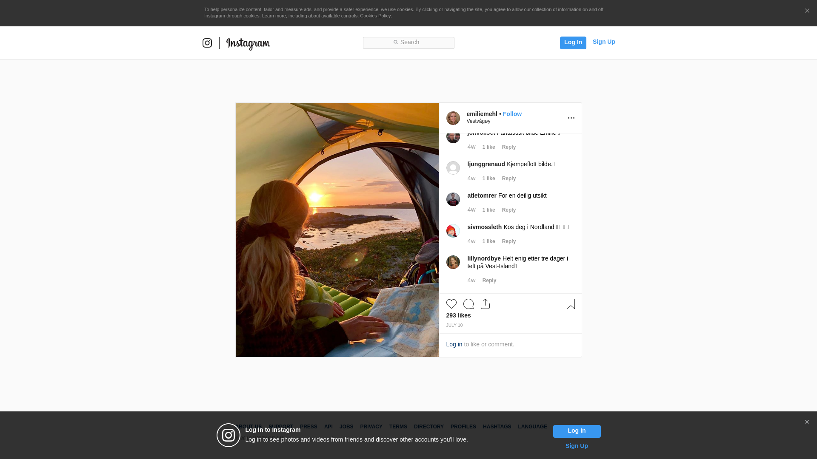Reply to ljunggrenaud's comment
The height and width of the screenshot is (459, 817).
click(x=508, y=178)
